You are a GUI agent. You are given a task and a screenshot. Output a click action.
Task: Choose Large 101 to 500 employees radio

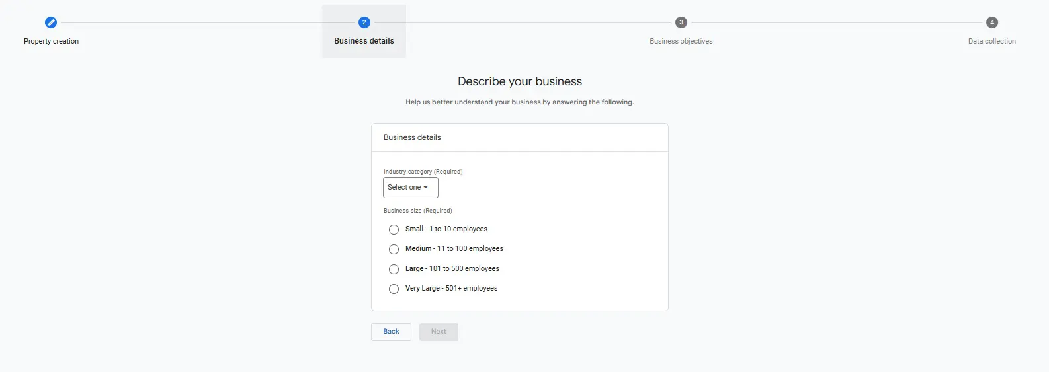tap(394, 269)
